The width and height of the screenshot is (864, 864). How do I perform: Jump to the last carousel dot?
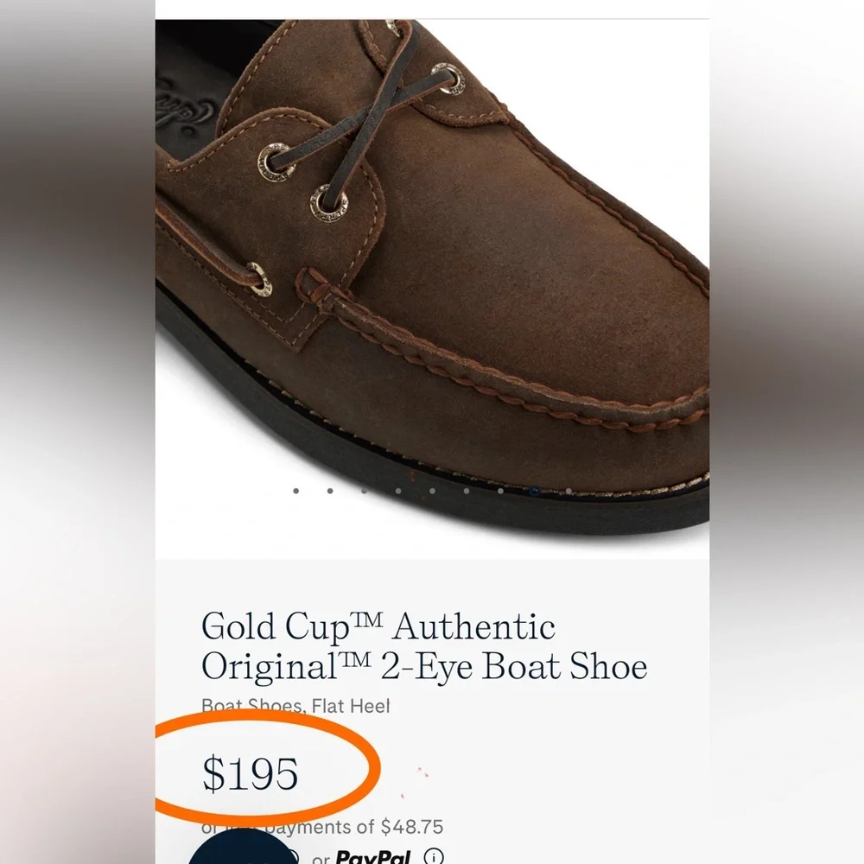coord(569,491)
